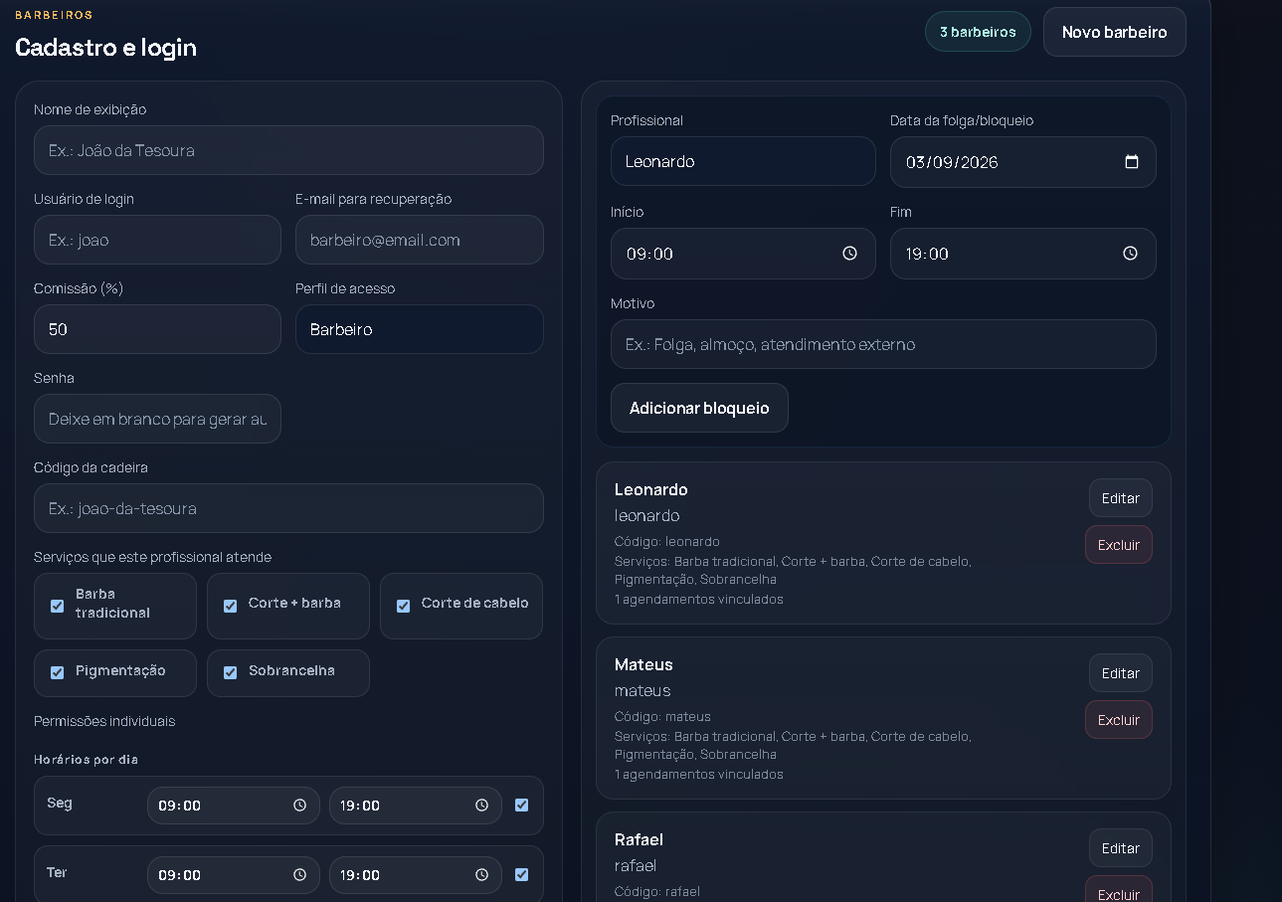Toggle Corte + barba checkbox
This screenshot has height=902, width=1282.
230,606
